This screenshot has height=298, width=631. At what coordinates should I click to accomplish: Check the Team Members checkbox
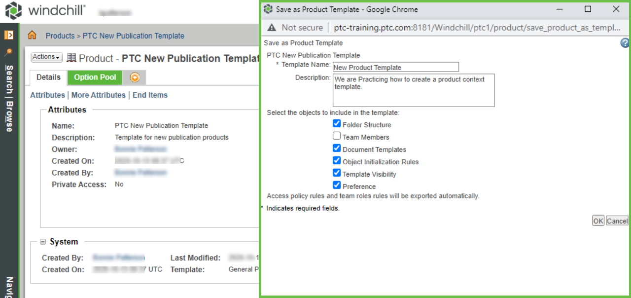tap(337, 136)
